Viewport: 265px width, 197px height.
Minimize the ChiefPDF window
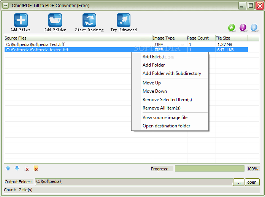pos(242,6)
